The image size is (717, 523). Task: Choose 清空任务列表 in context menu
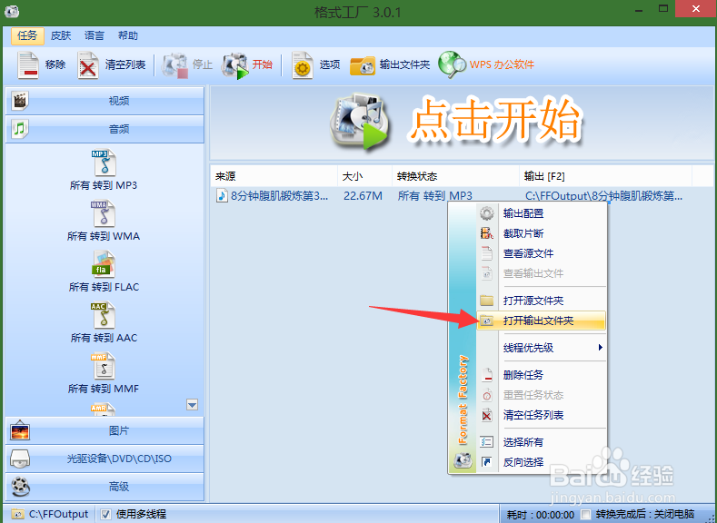542,415
